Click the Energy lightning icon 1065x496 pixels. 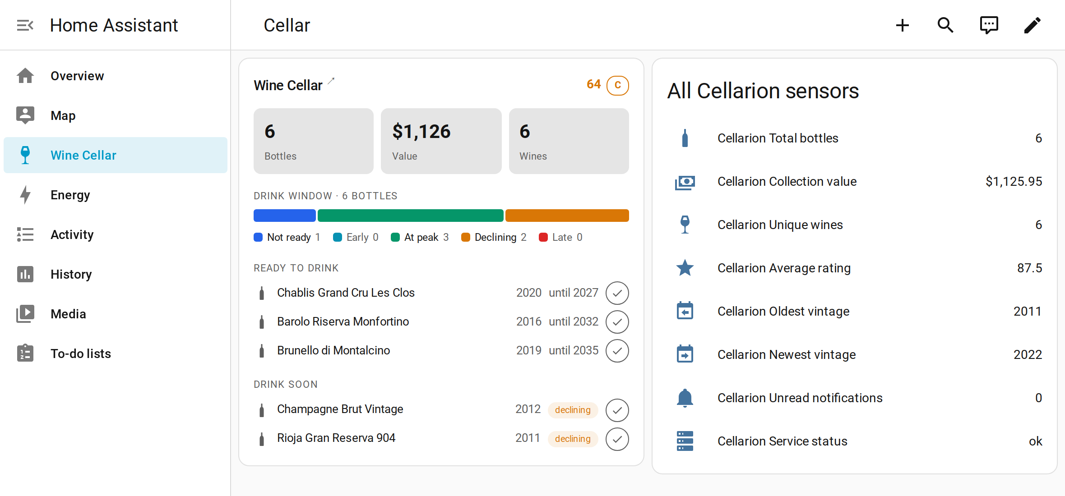coord(25,195)
